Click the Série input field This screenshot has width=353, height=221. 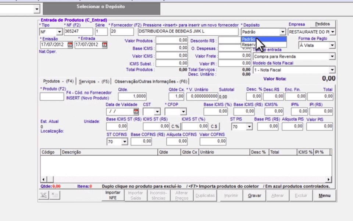(101, 32)
